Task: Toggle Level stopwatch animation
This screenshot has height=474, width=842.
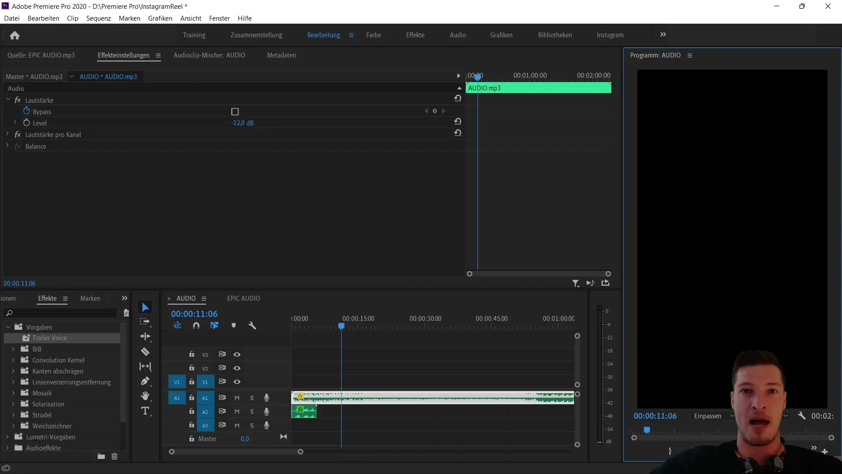Action: 26,122
